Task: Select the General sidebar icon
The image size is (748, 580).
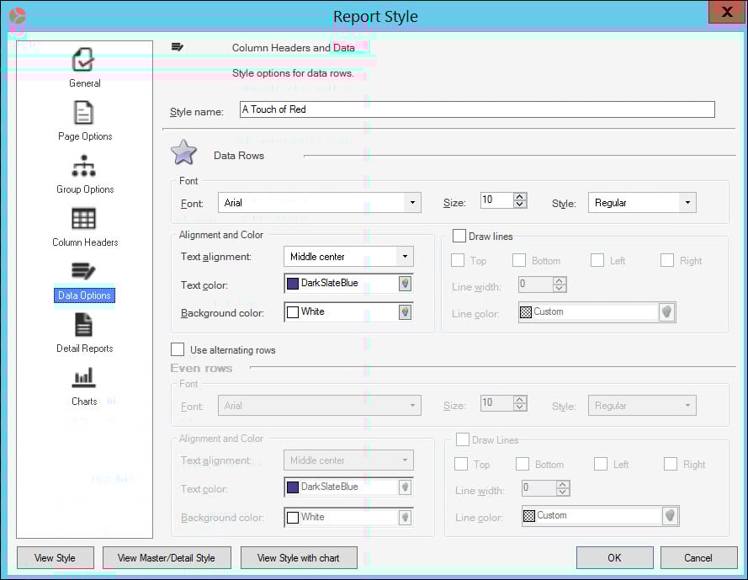Action: coord(84,63)
